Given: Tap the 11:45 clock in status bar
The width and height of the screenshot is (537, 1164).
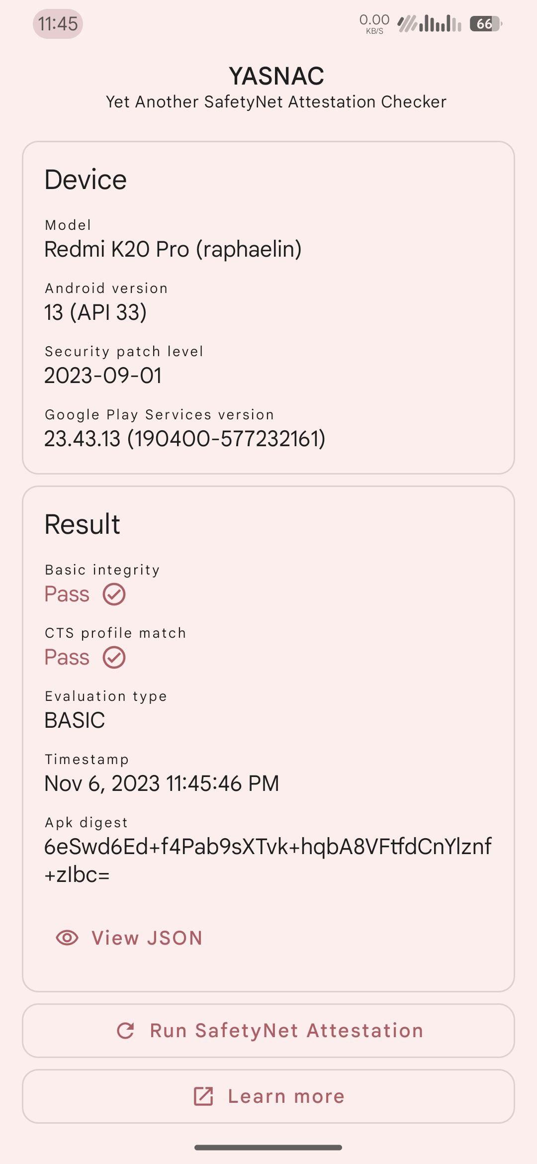Looking at the screenshot, I should pyautogui.click(x=58, y=23).
